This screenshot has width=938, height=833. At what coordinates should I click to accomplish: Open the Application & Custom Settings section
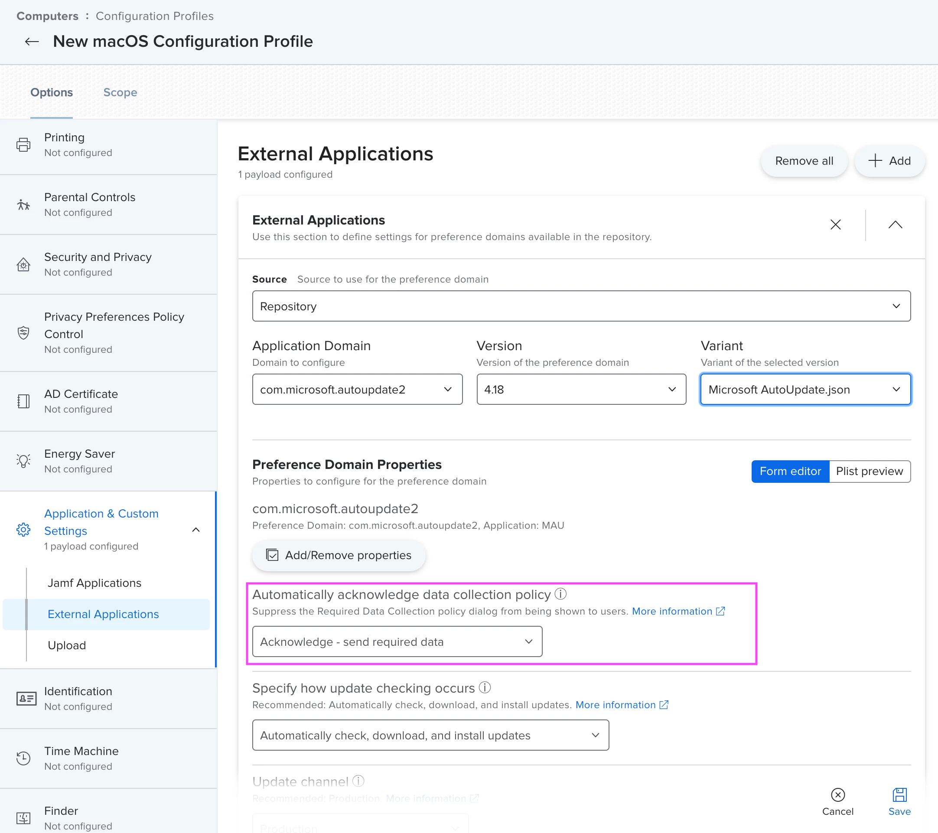(x=108, y=529)
